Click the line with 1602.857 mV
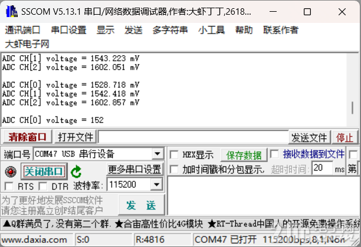 coord(71,102)
